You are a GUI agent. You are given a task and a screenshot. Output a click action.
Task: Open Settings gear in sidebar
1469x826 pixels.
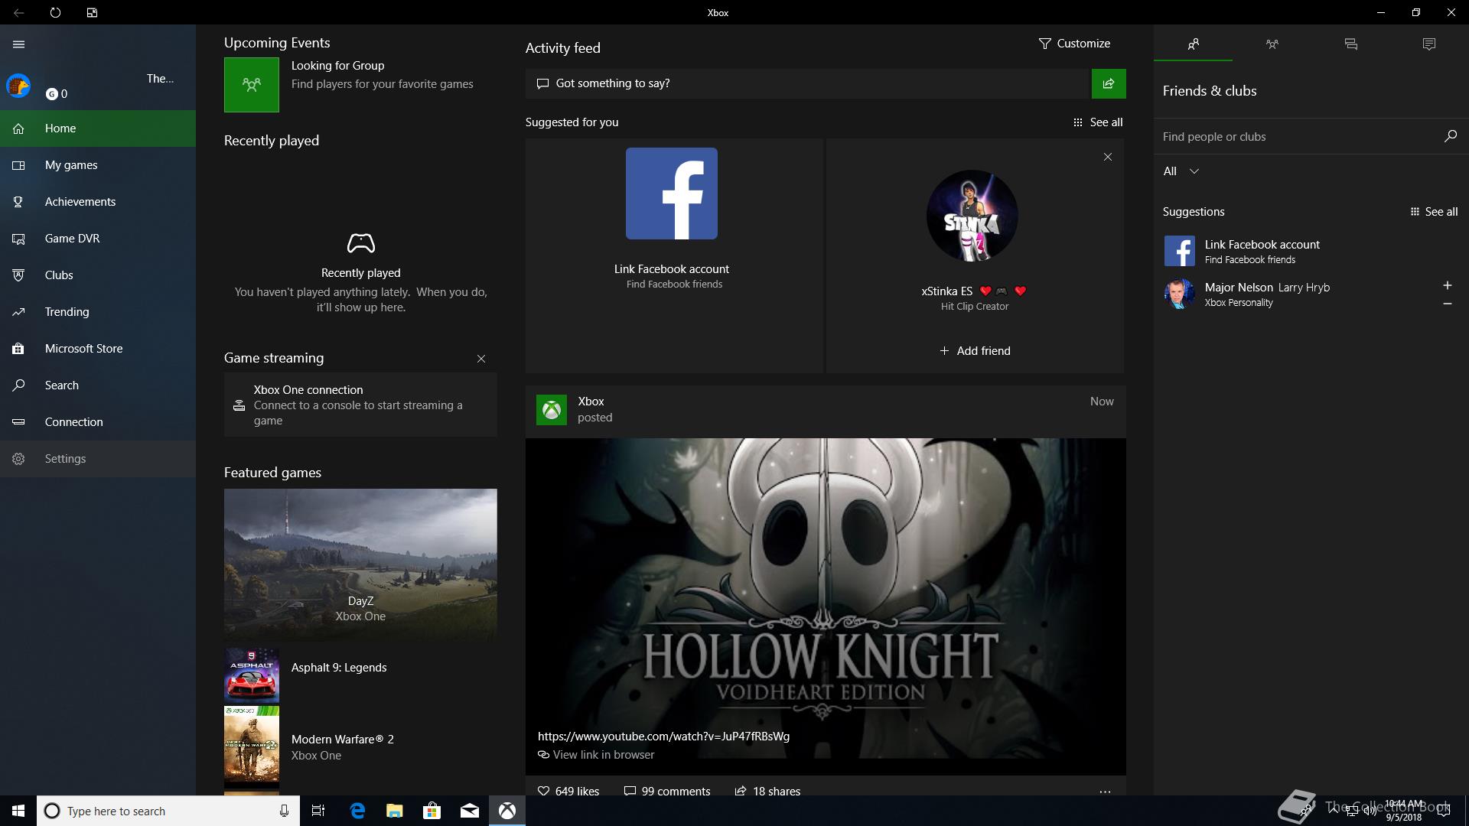[98, 459]
